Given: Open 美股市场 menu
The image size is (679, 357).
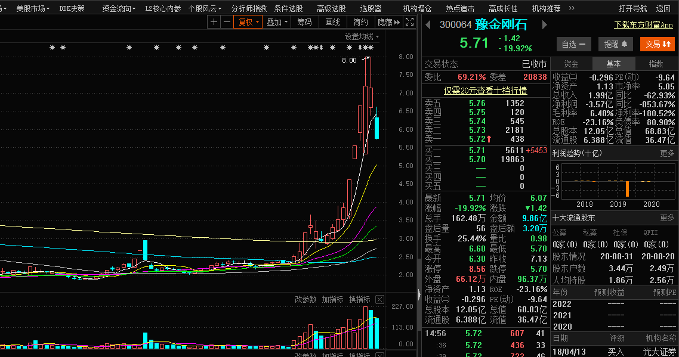Looking at the screenshot, I should (x=32, y=8).
